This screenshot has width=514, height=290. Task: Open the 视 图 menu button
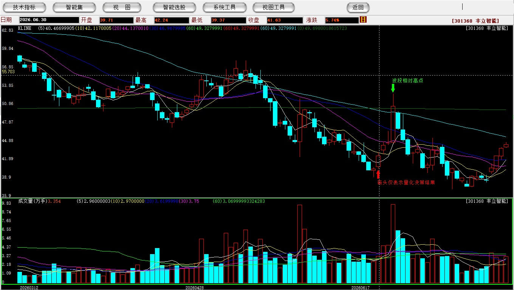(x=122, y=7)
